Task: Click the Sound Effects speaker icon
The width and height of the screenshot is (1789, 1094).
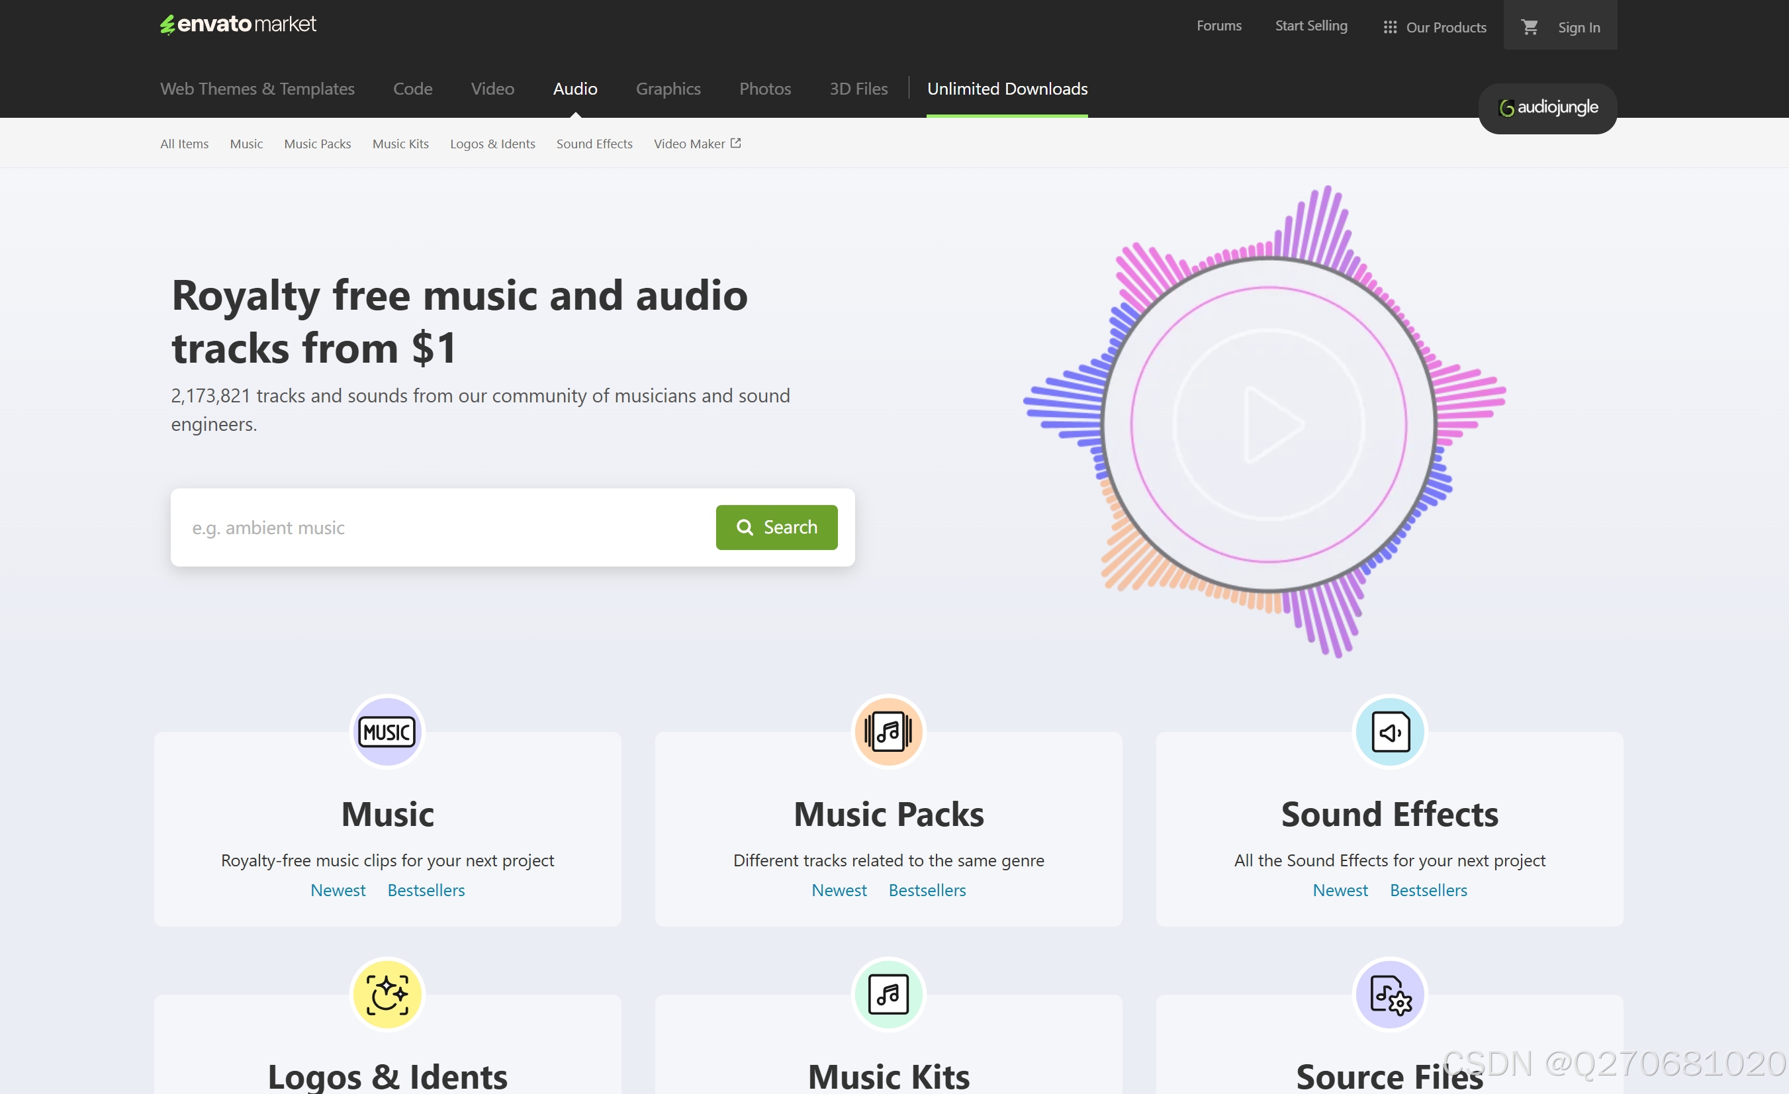Action: click(x=1390, y=731)
